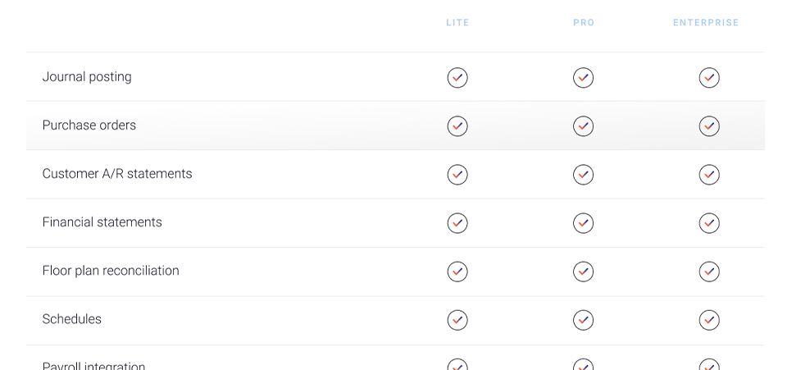Select the Enterprise plan column header

pyautogui.click(x=706, y=23)
